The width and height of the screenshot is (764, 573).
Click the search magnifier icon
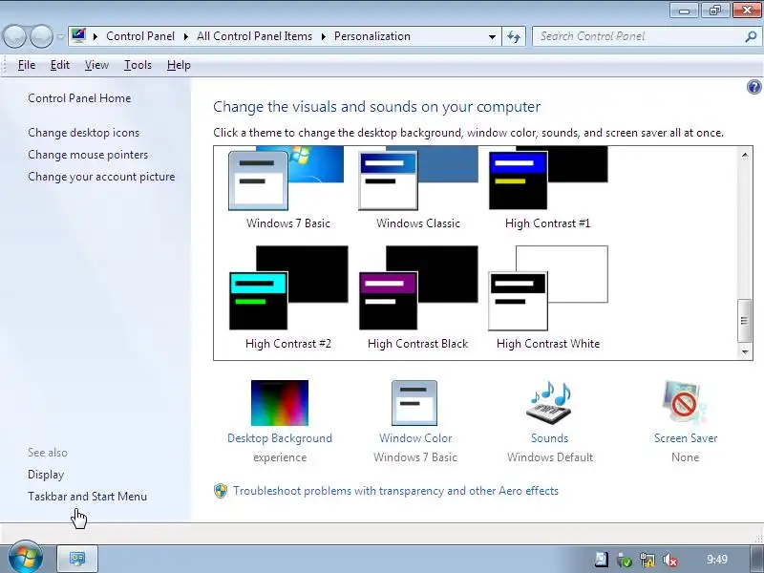click(751, 36)
